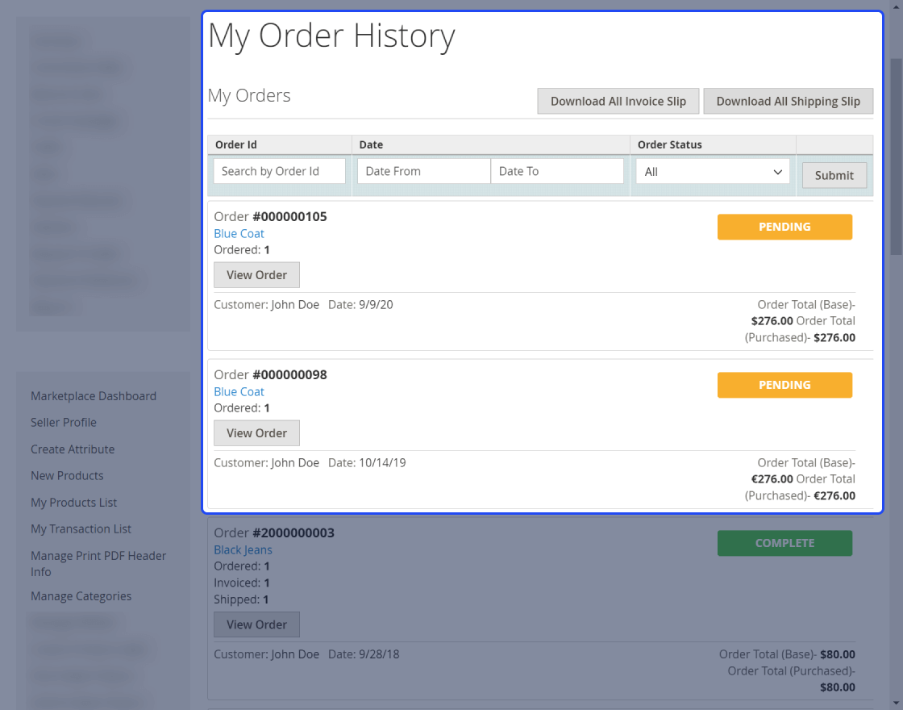Open the Order Status dropdown
903x710 pixels.
[713, 172]
